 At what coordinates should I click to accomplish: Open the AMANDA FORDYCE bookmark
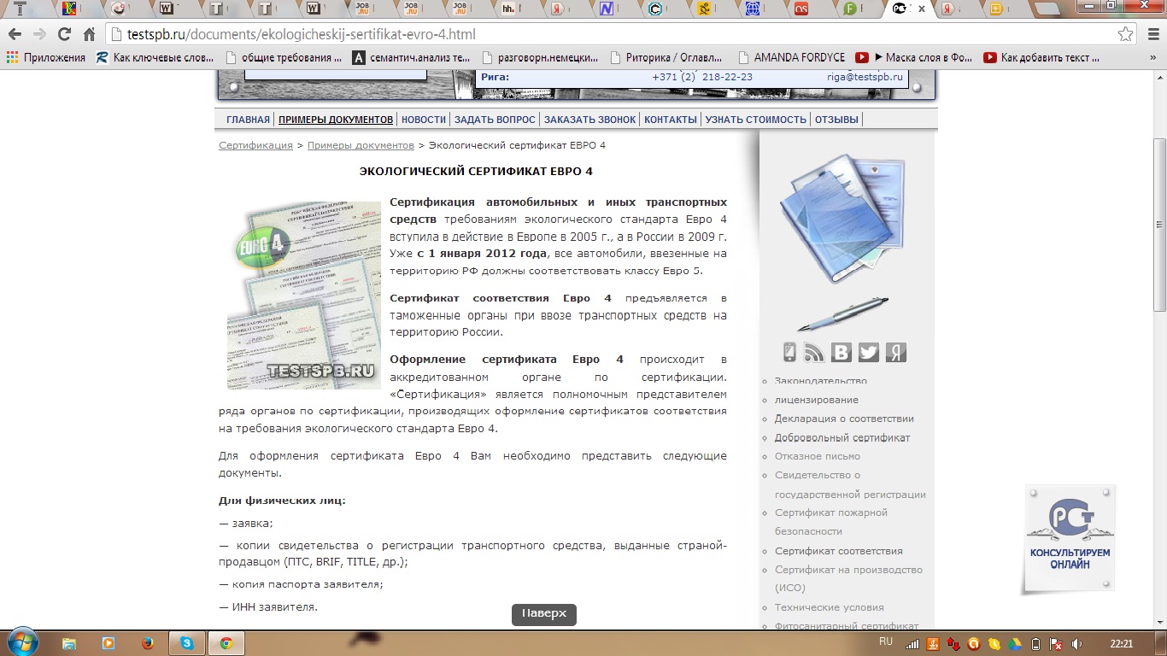[x=791, y=57]
